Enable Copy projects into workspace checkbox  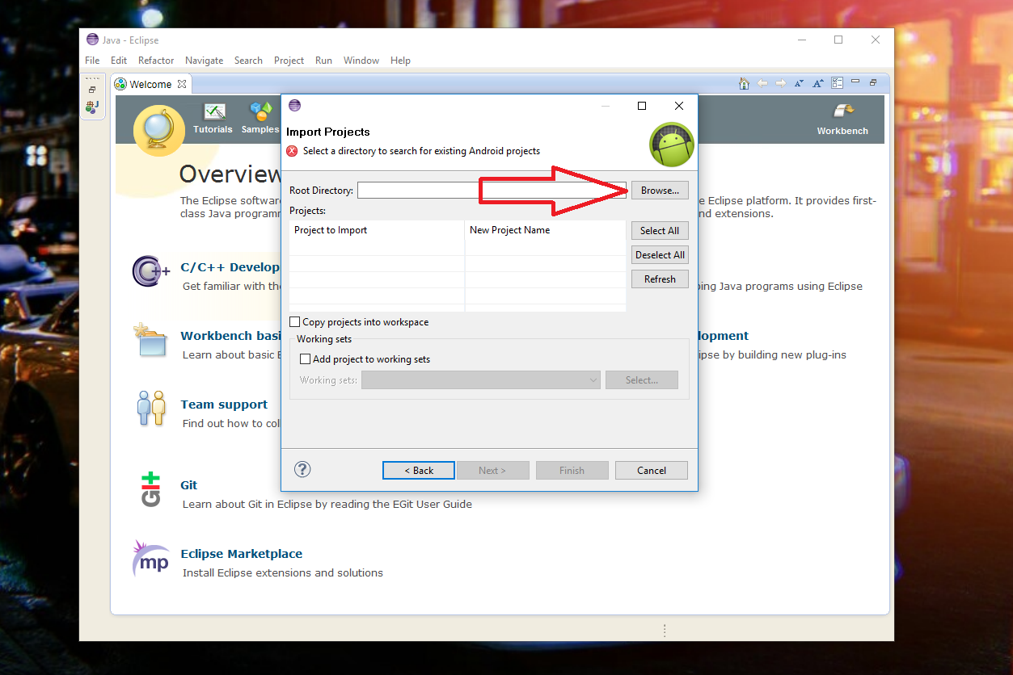(x=294, y=322)
